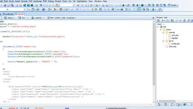
Task: Collapse the htdocs folder node
Action: (161, 30)
